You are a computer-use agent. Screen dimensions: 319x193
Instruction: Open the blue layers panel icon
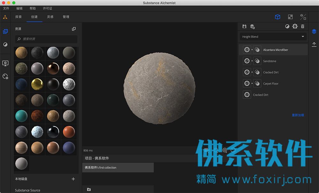tap(314, 31)
